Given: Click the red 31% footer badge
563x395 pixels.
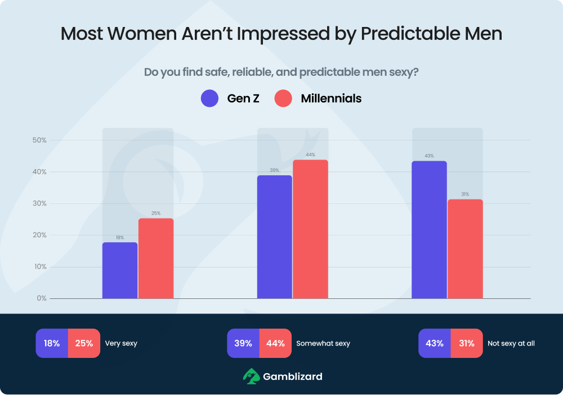Looking at the screenshot, I should [467, 343].
